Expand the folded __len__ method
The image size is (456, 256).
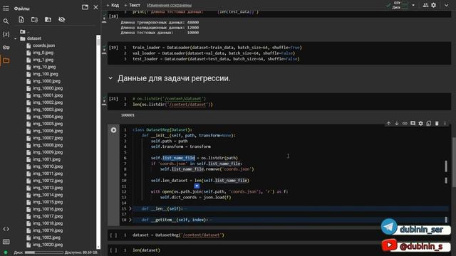click(130, 208)
